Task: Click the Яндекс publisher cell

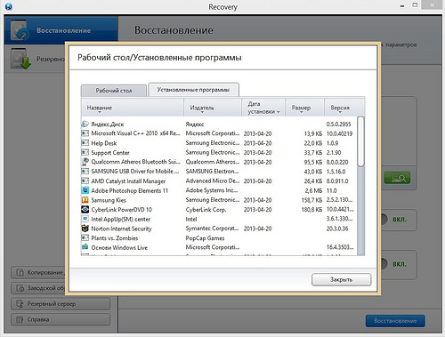Action: (x=195, y=124)
